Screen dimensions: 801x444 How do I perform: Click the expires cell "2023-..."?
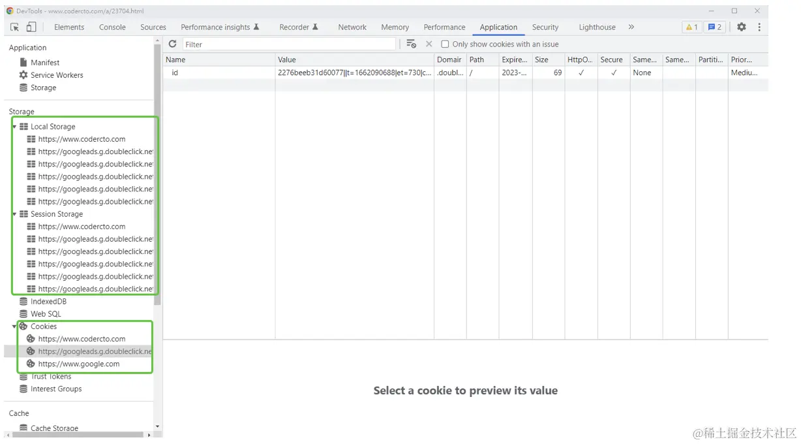pyautogui.click(x=515, y=72)
